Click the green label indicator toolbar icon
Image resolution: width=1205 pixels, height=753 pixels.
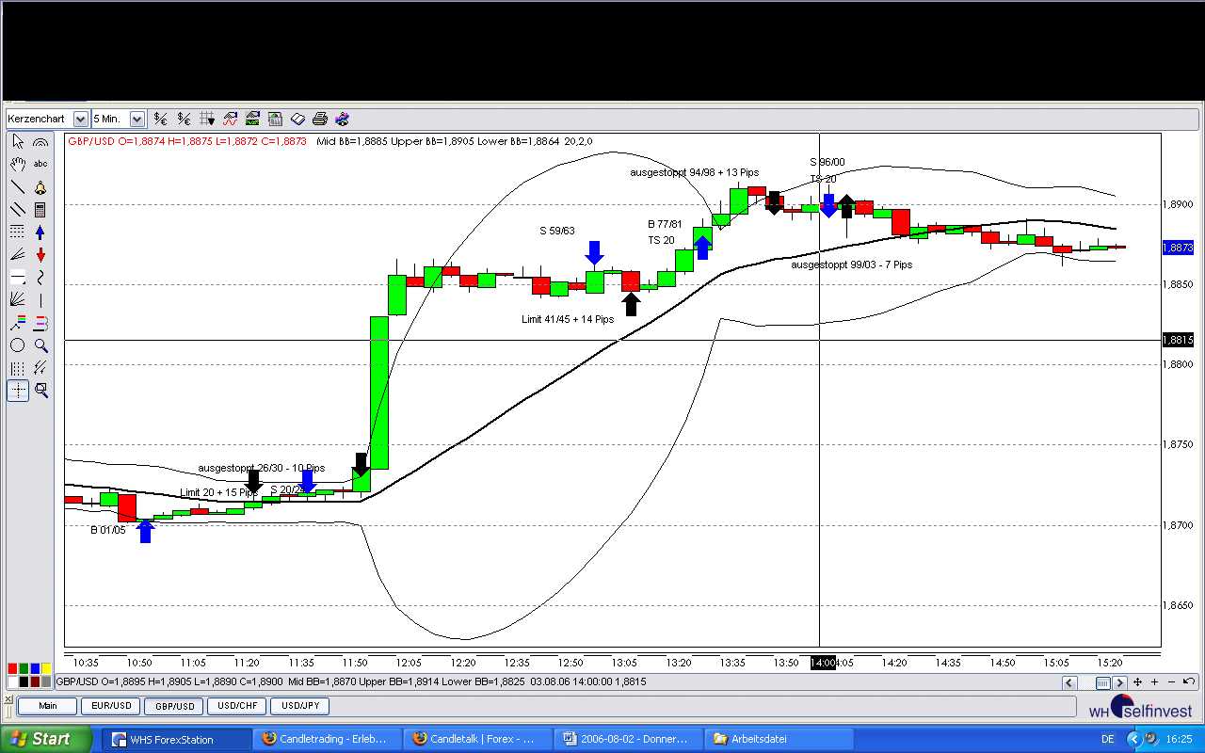coord(252,119)
